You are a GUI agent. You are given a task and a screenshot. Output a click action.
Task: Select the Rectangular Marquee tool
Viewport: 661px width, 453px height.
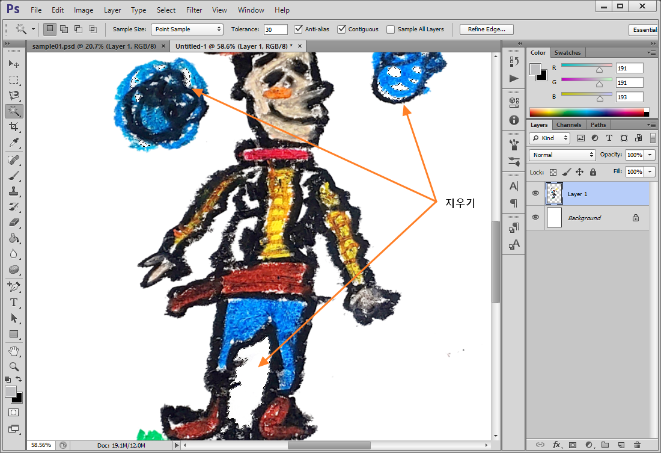(x=13, y=80)
